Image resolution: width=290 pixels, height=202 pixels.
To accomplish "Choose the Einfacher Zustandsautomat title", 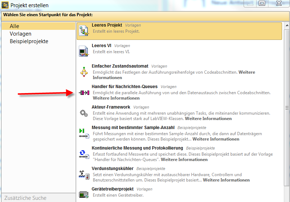I will point(120,66).
